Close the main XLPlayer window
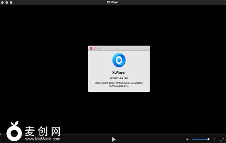 tap(2, 3)
